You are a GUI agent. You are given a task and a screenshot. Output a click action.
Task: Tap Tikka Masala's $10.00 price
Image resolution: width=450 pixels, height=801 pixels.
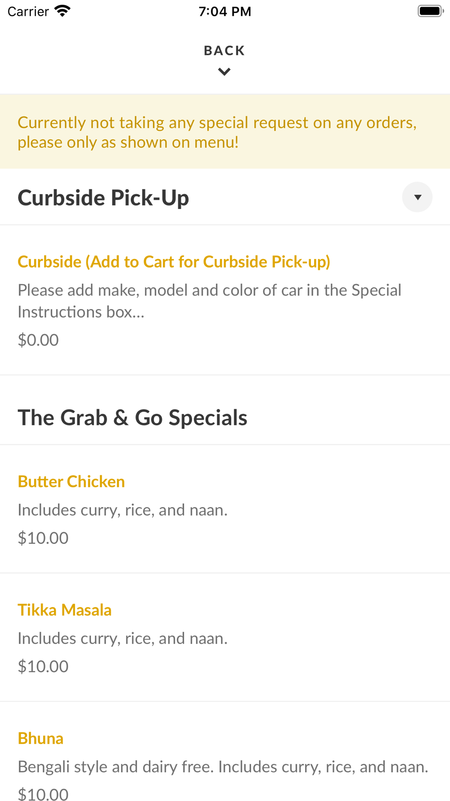tap(43, 666)
